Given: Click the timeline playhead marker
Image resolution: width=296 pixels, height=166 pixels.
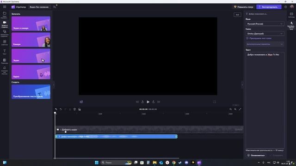Looking at the screenshot, I should click(x=55, y=113).
